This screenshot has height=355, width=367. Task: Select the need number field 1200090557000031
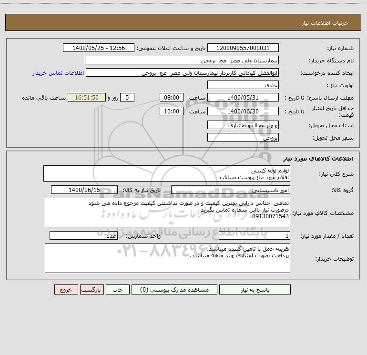point(243,48)
